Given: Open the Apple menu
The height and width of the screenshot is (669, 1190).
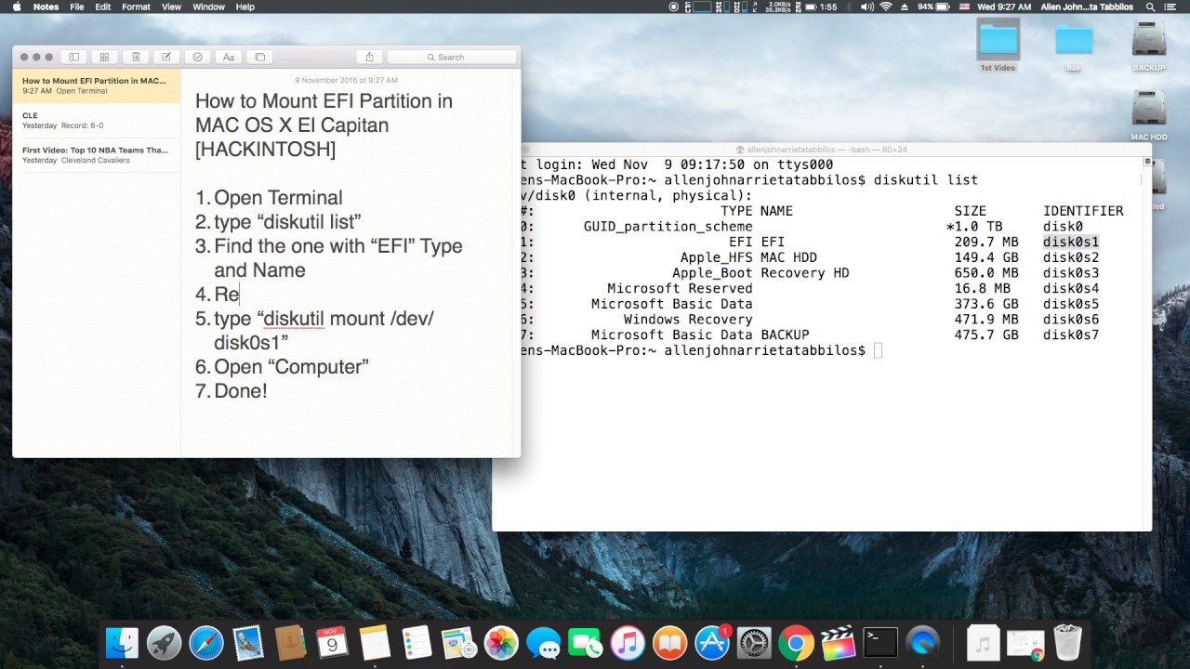Looking at the screenshot, I should tap(16, 7).
